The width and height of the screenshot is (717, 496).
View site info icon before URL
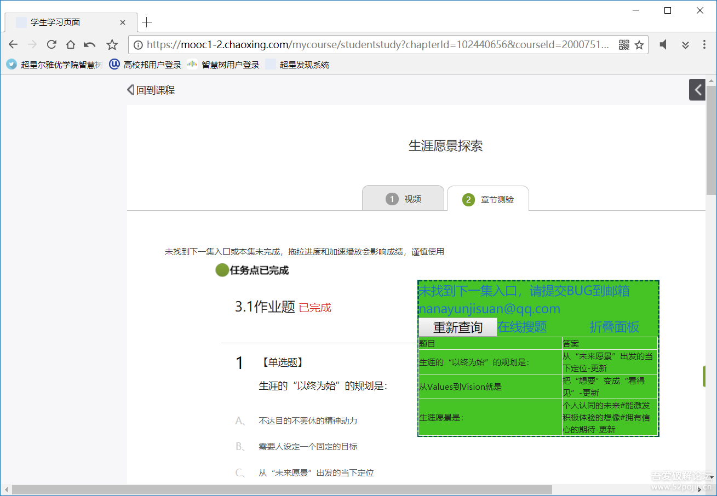[x=138, y=45]
